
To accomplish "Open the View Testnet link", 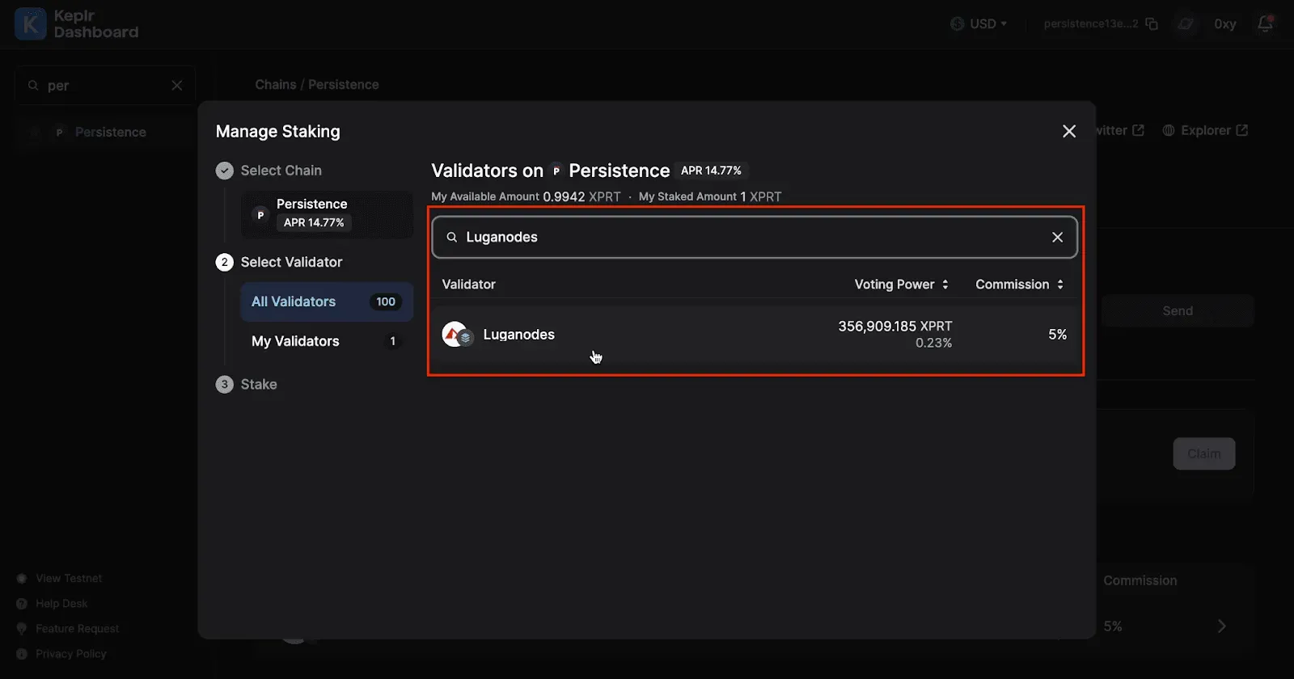I will point(69,578).
